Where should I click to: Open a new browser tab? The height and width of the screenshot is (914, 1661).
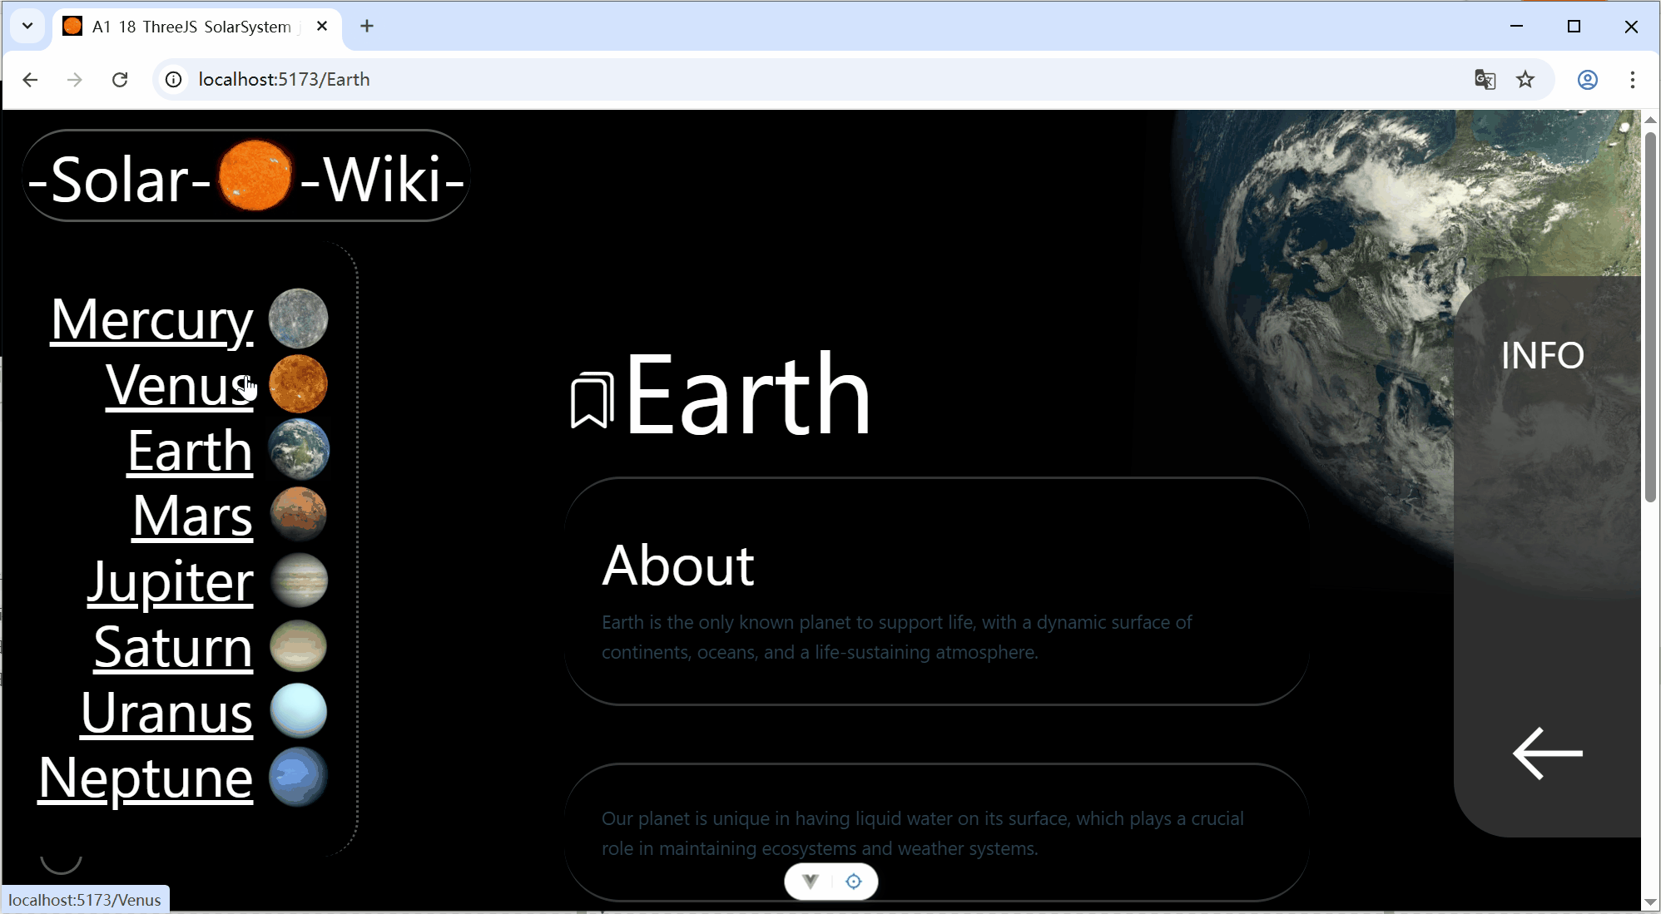pyautogui.click(x=367, y=27)
